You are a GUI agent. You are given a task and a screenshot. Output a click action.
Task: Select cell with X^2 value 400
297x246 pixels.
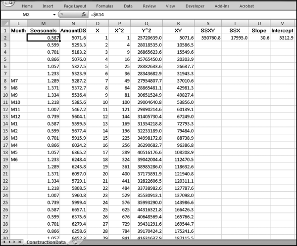coord(119,174)
